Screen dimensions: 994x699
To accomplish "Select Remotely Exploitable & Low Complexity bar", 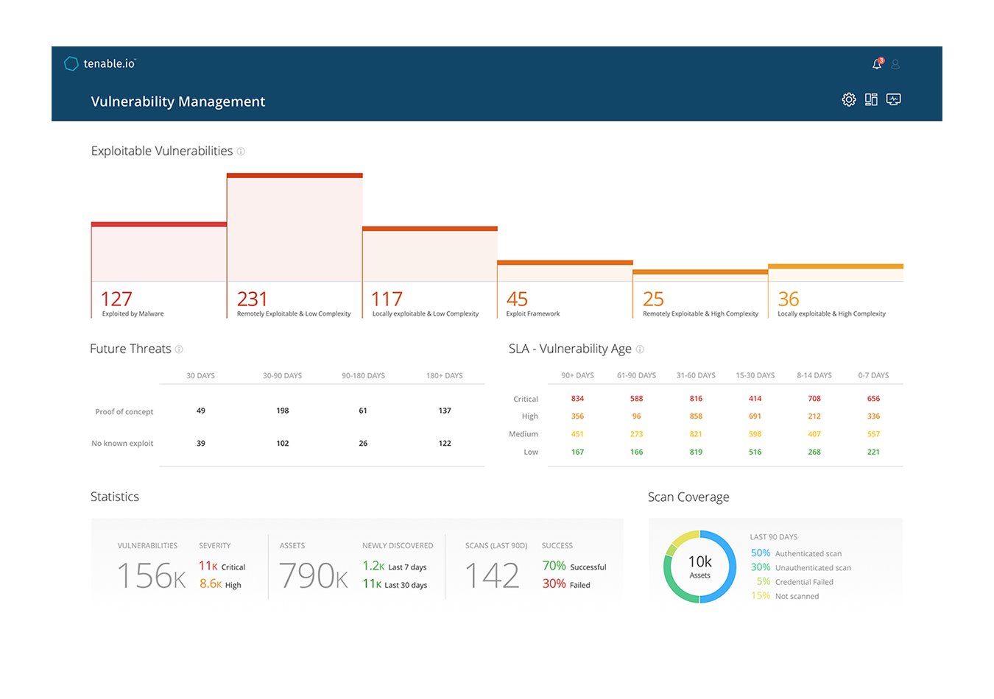I will pos(295,228).
